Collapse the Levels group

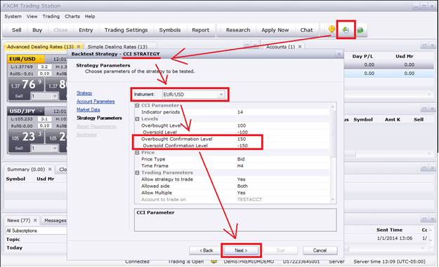click(137, 119)
